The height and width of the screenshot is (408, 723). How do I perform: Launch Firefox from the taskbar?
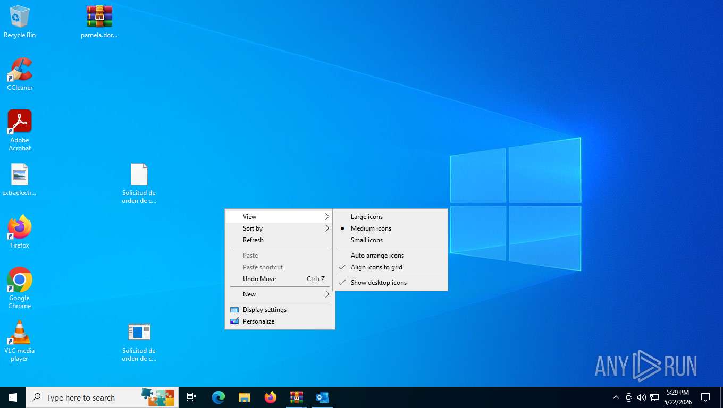pos(271,397)
